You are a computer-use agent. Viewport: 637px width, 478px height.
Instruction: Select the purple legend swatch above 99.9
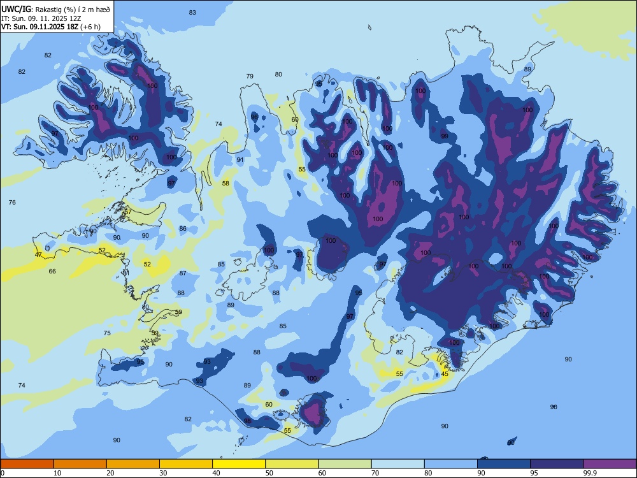coord(610,464)
